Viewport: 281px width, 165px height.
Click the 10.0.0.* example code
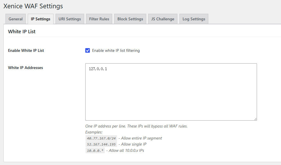click(95, 150)
